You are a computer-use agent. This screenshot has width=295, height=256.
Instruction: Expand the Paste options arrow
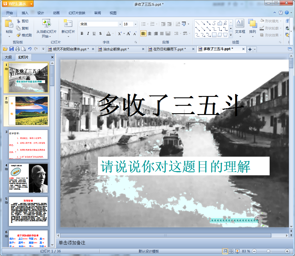pos(9,36)
